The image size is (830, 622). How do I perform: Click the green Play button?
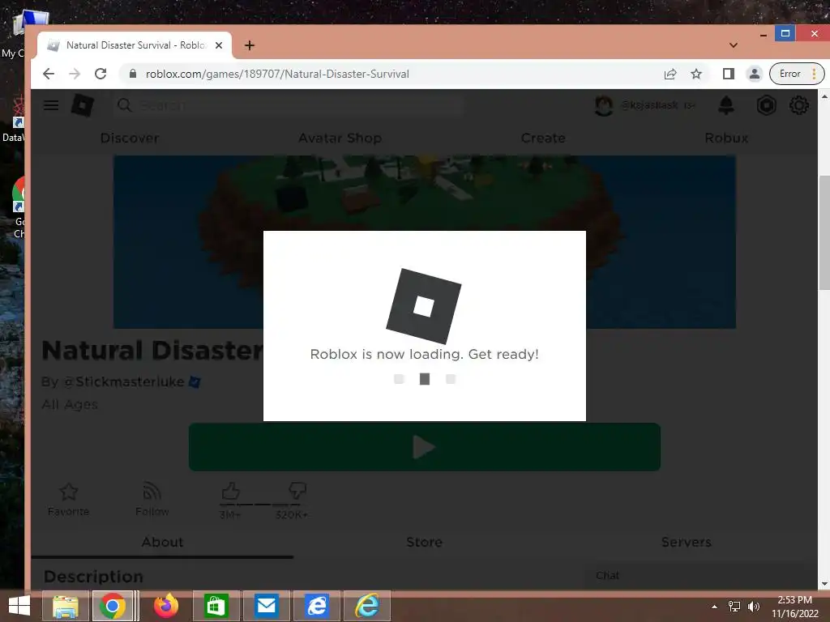425,447
